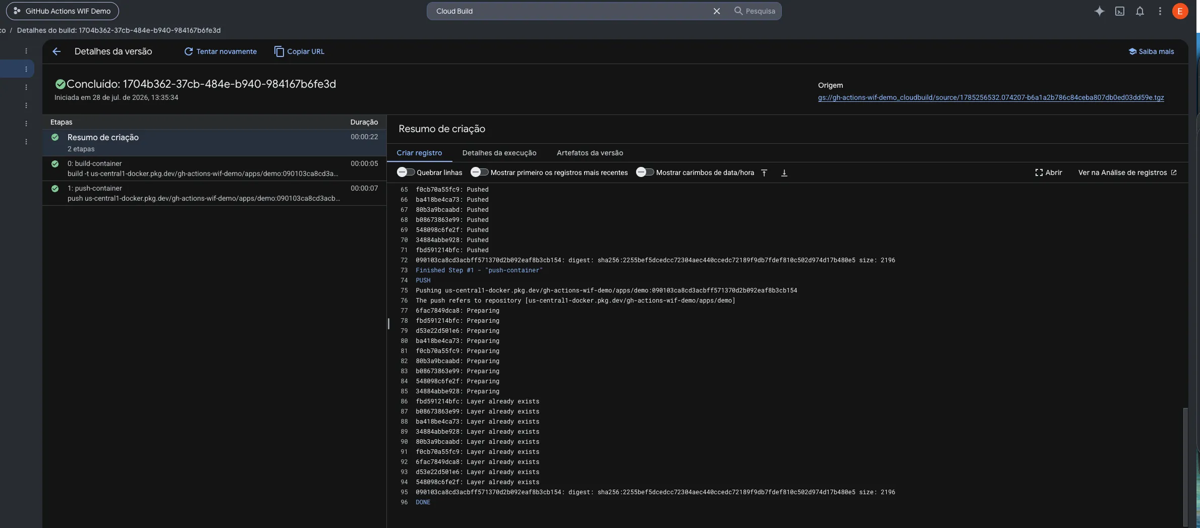Image resolution: width=1200 pixels, height=528 pixels.
Task: Click into the Cloud Build search input
Action: pyautogui.click(x=570, y=11)
